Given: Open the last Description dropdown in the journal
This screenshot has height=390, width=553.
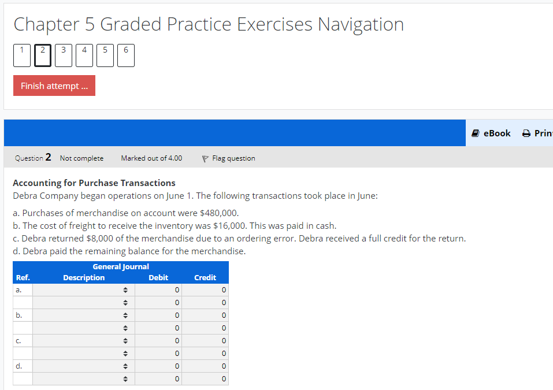Looking at the screenshot, I should 124,378.
